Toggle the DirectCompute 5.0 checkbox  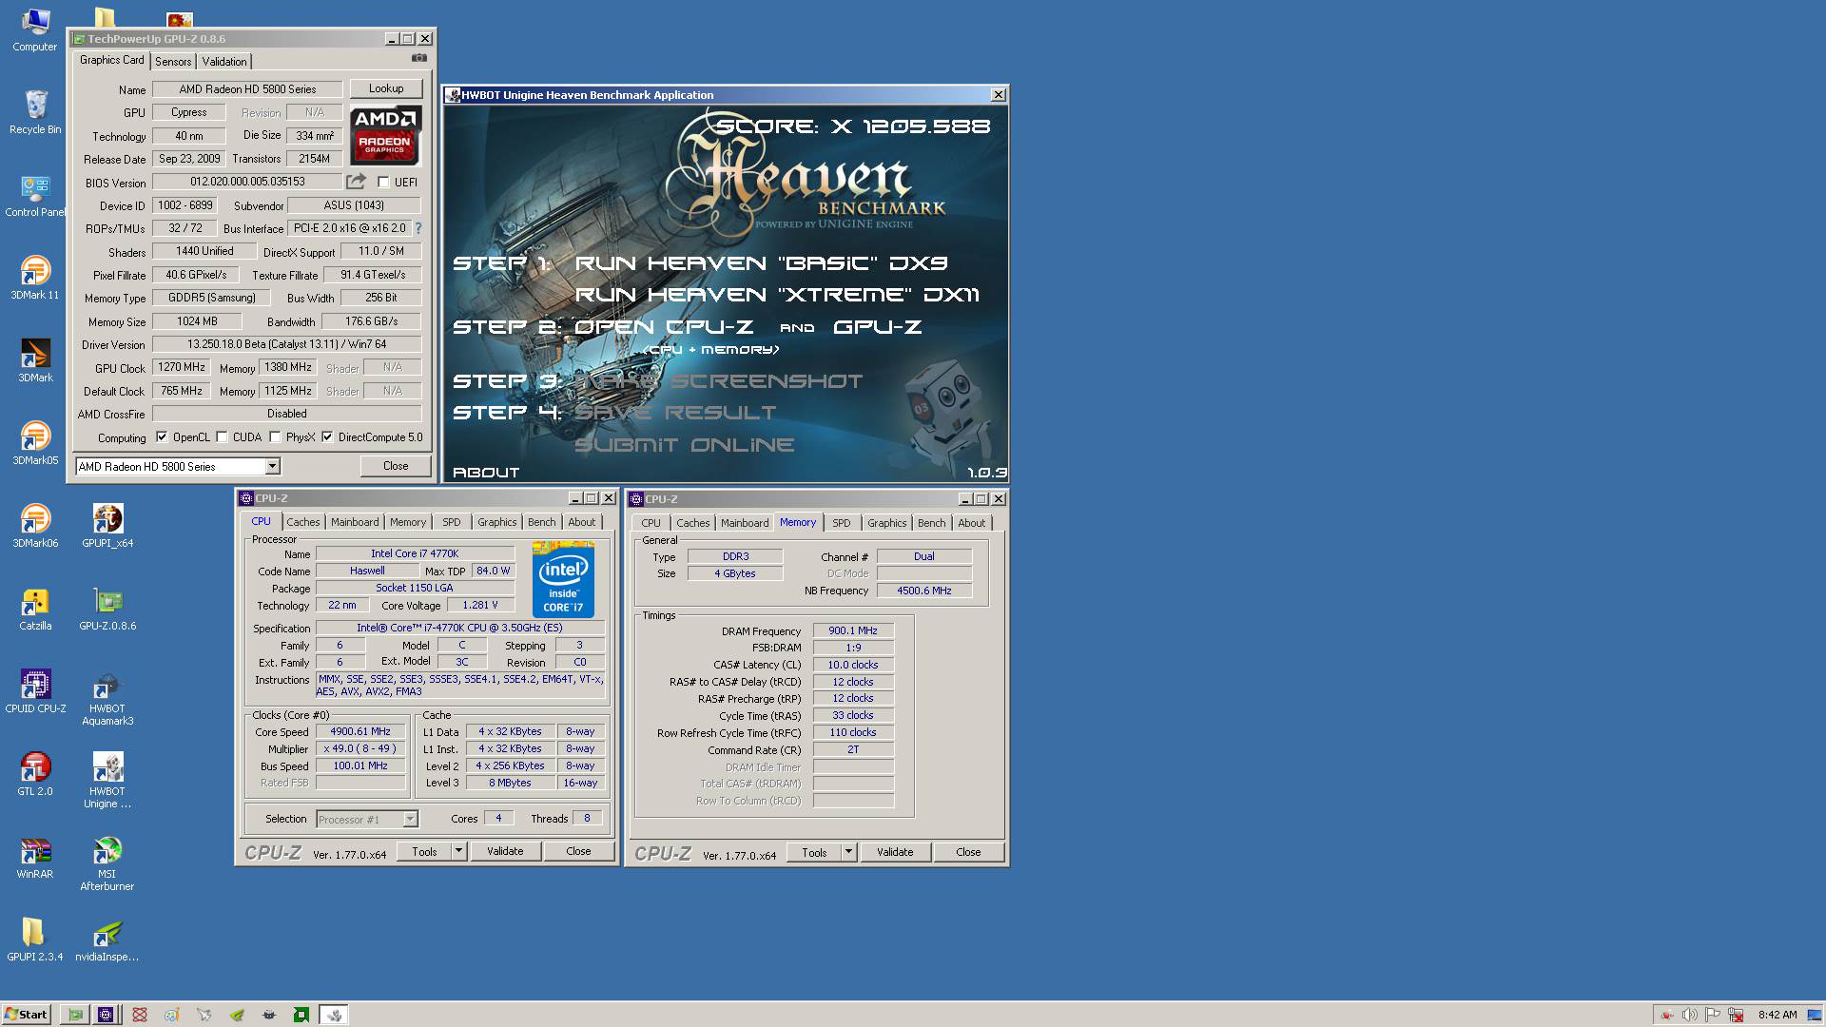[327, 437]
